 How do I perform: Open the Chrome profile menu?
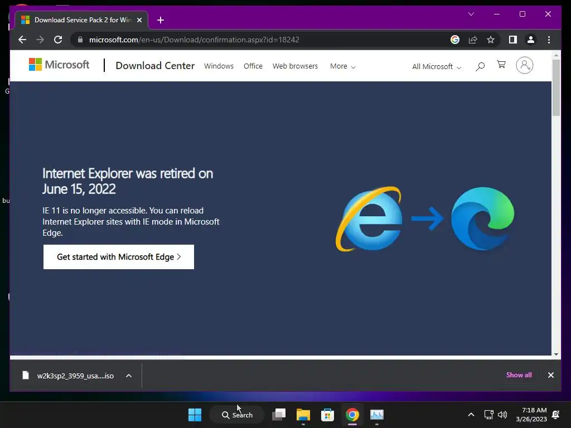531,40
